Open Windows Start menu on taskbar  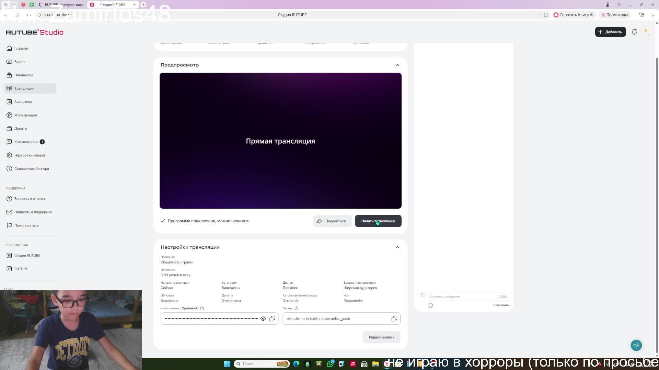pos(227,364)
